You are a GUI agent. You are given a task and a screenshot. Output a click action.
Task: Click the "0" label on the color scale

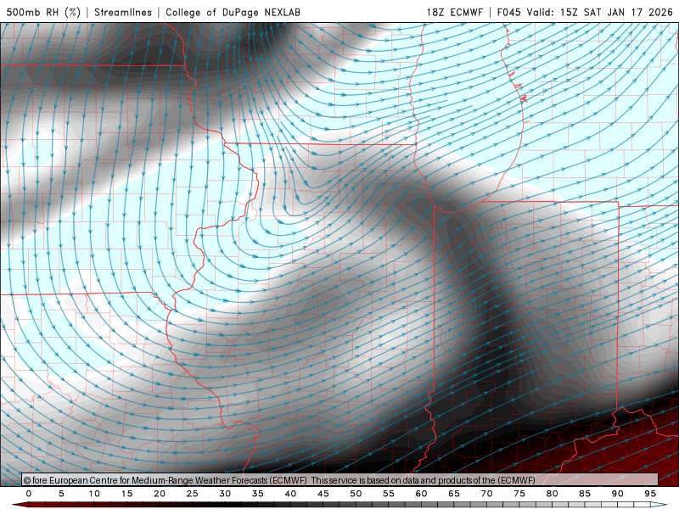coord(29,494)
